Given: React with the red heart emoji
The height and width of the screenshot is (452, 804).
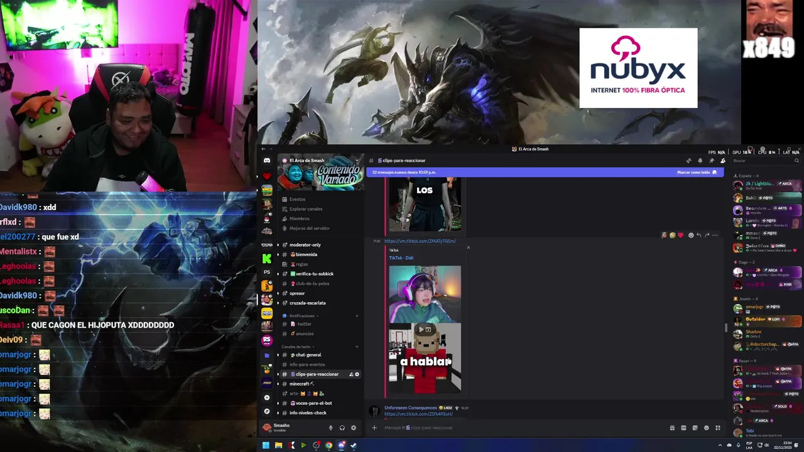Looking at the screenshot, I should tap(680, 235).
